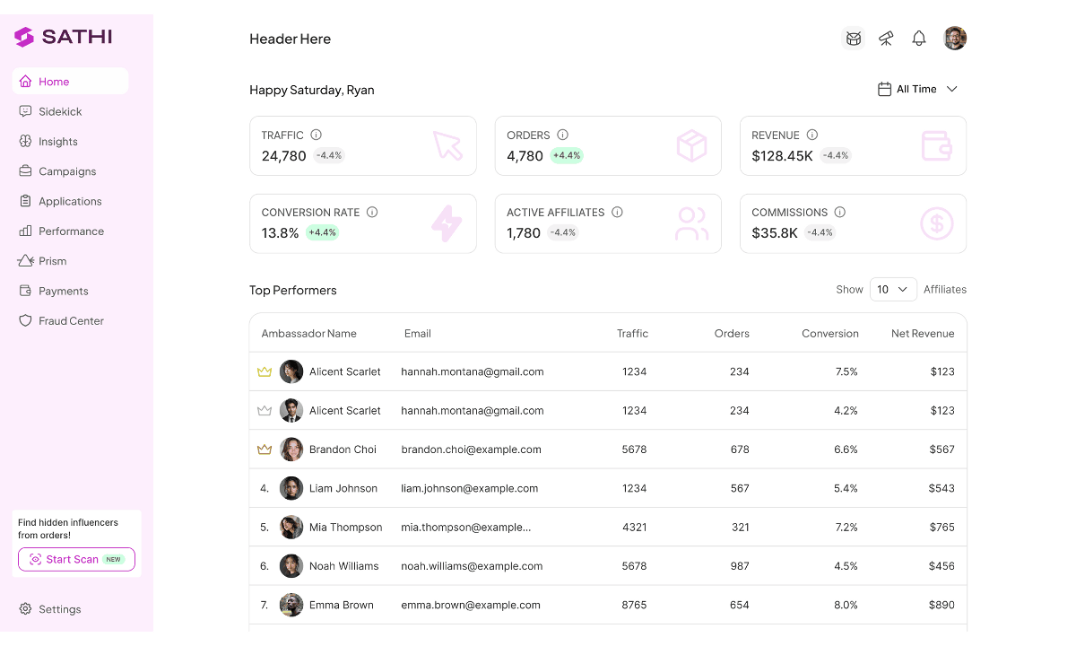Viewport: 1076px width, 646px height.
Task: Click the Ambassador Name column header
Action: click(309, 334)
